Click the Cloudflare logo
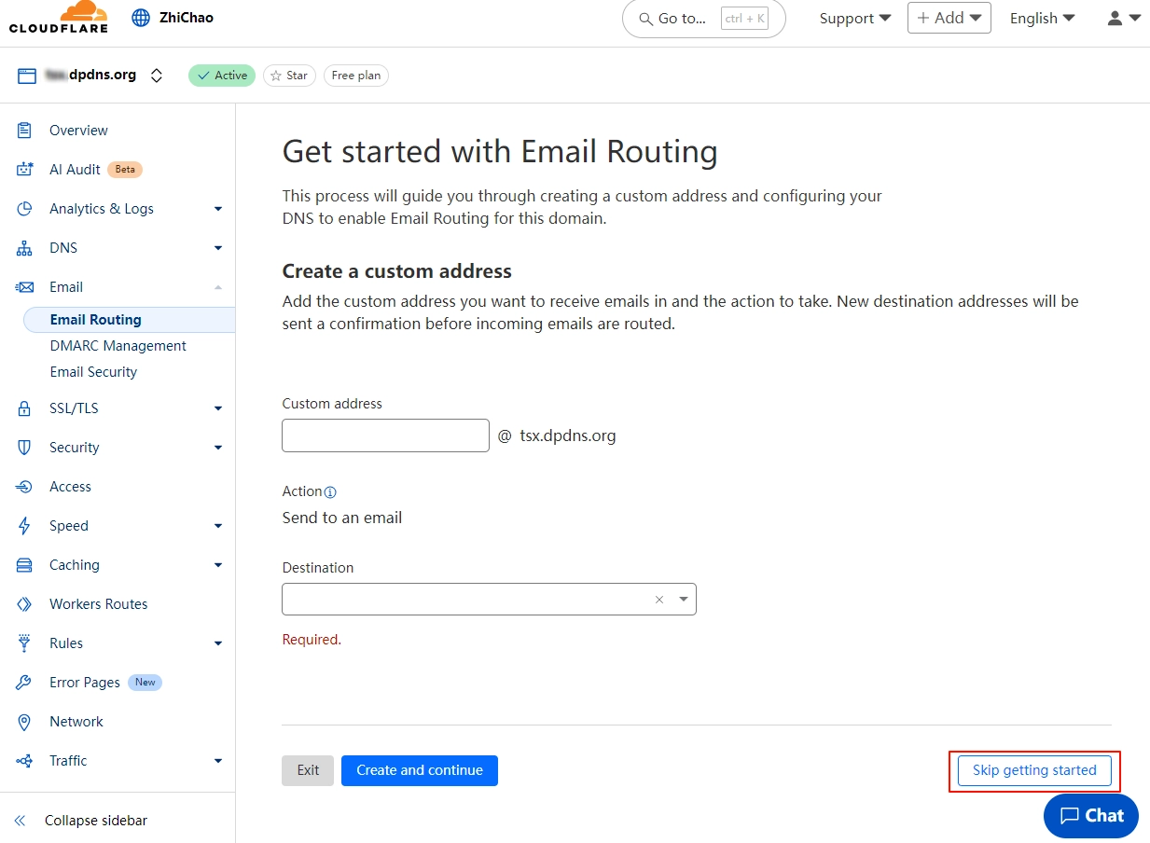The height and width of the screenshot is (843, 1150). click(x=58, y=17)
